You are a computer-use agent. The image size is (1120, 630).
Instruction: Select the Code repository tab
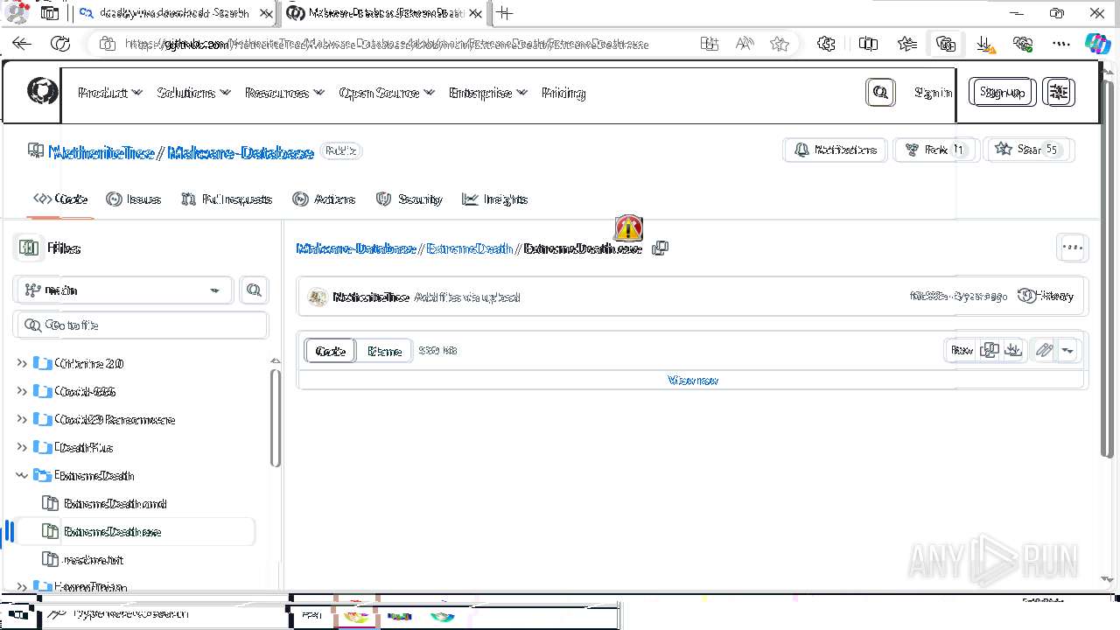pyautogui.click(x=59, y=199)
